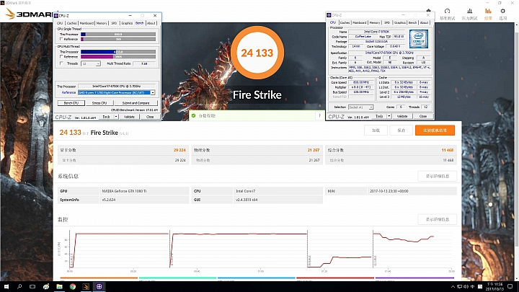Enable the Threads checkbox in Bench

click(61, 63)
